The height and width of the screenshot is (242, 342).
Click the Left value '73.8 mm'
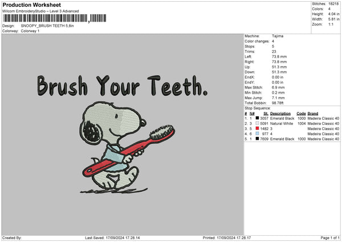[279, 57]
